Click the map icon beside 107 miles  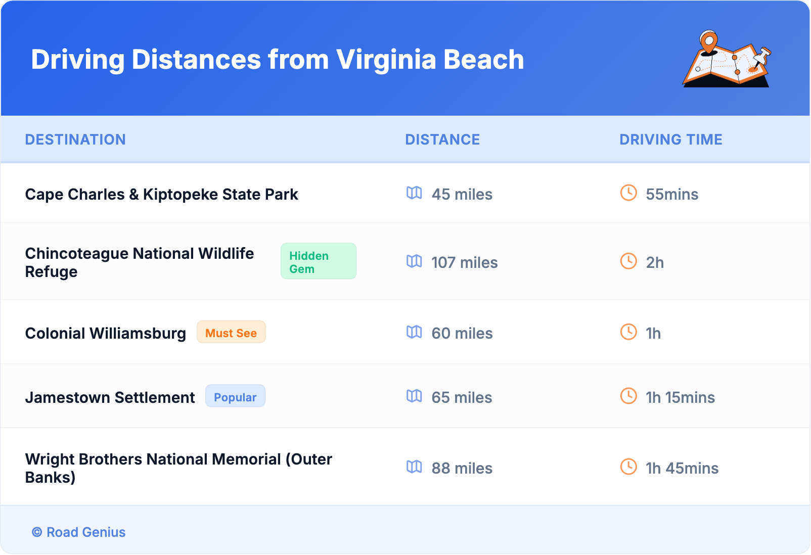click(x=414, y=261)
